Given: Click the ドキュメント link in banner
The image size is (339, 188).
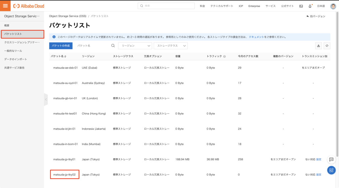Looking at the screenshot, I should [x=256, y=37].
